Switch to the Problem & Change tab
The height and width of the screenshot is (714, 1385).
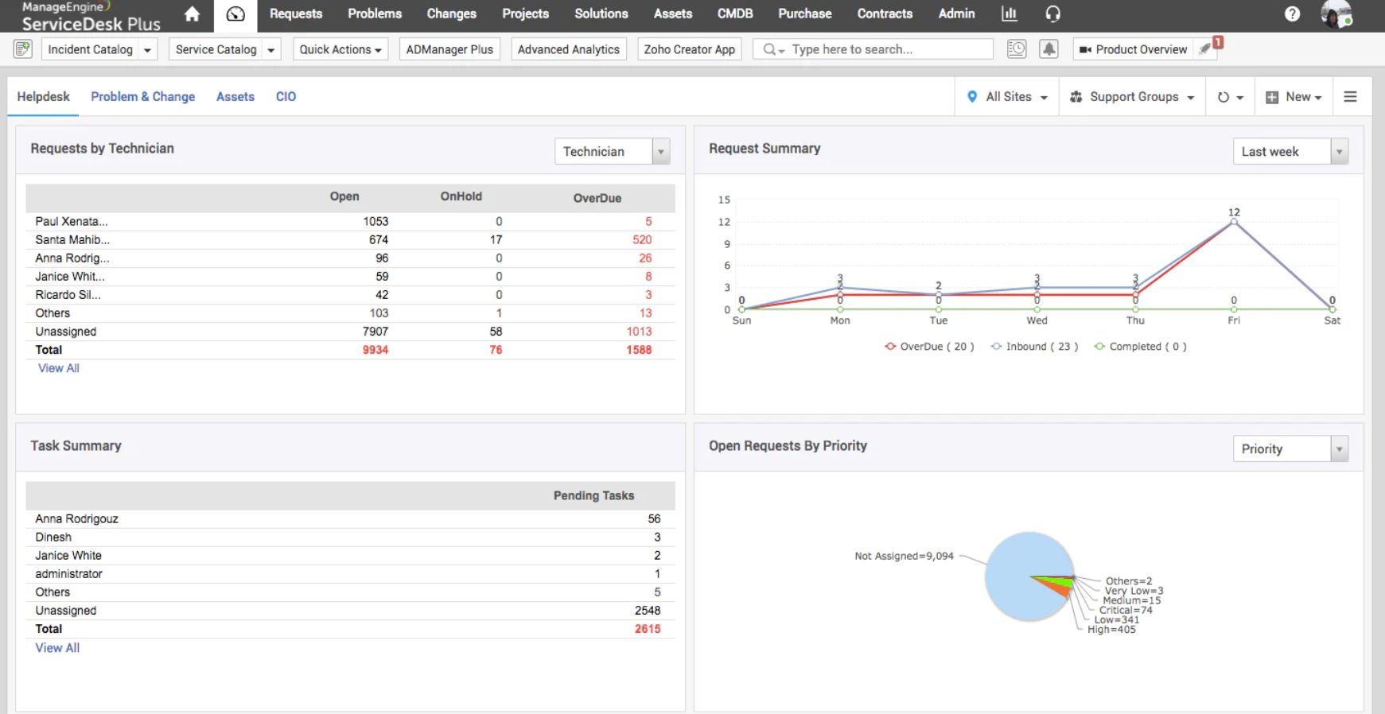click(142, 97)
